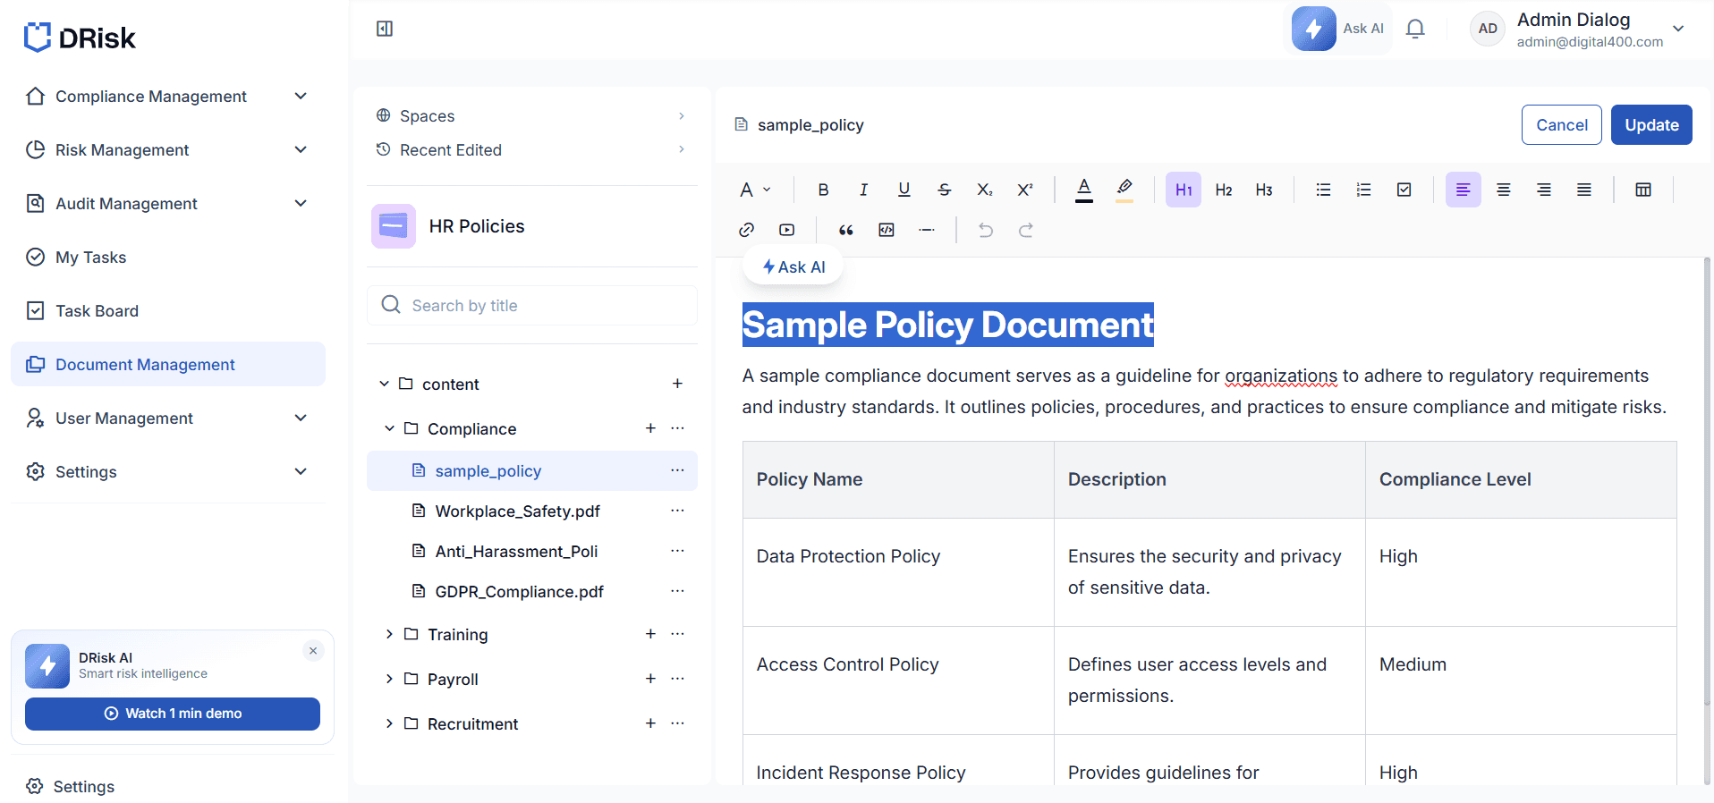The width and height of the screenshot is (1714, 803).
Task: Insert a code block
Action: click(x=887, y=230)
